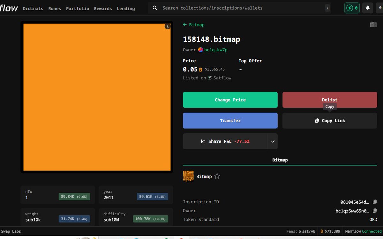Click the chart icon inside Share P&L
Image resolution: width=383 pixels, height=239 pixels.
pos(203,141)
